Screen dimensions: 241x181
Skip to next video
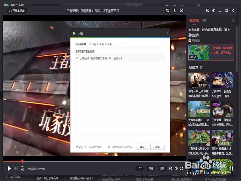pyautogui.click(x=16, y=169)
